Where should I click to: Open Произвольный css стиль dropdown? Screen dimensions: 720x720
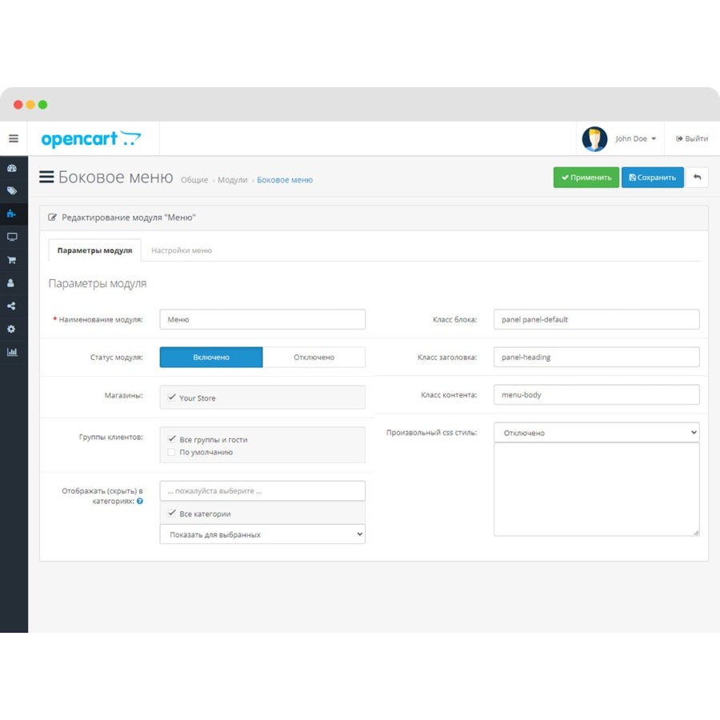[597, 433]
